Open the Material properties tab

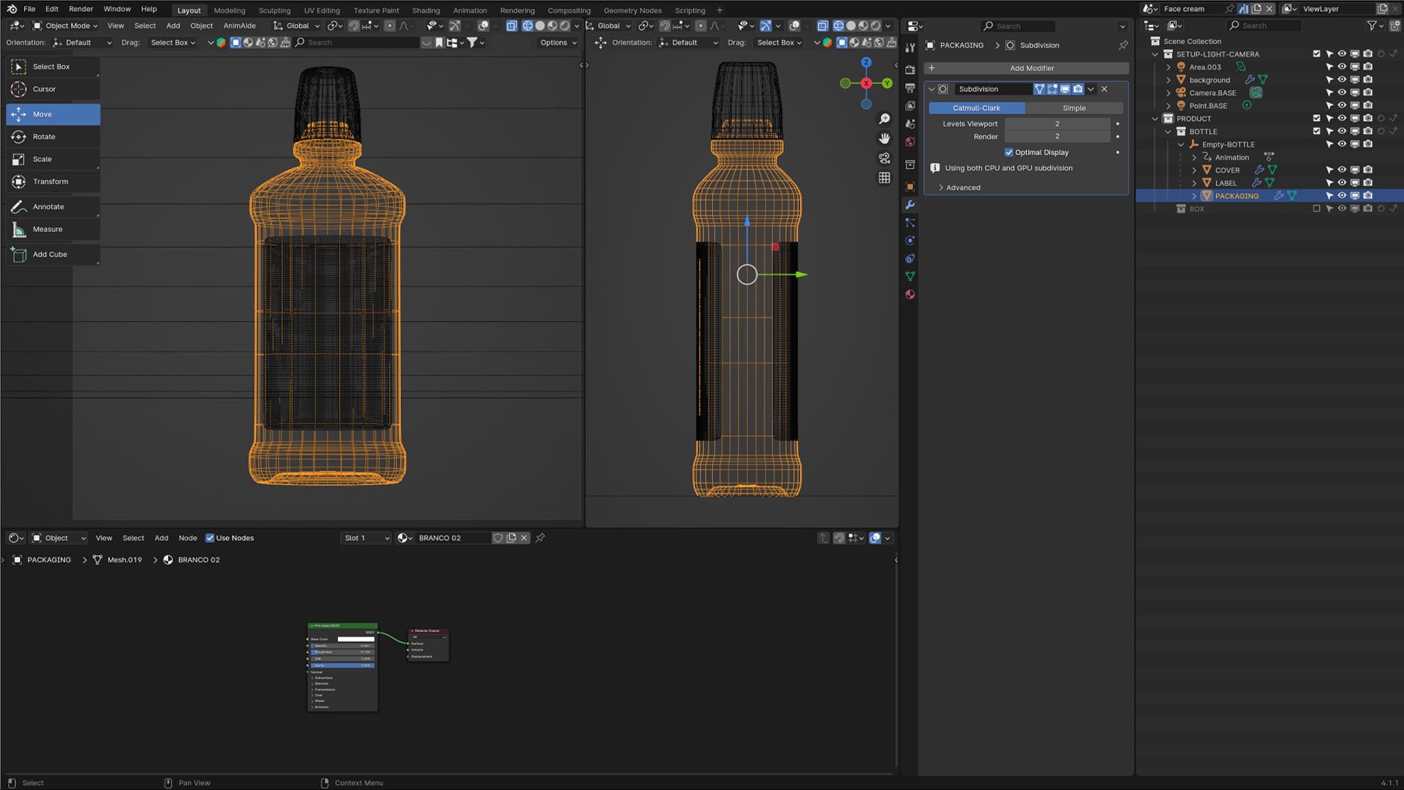[910, 294]
